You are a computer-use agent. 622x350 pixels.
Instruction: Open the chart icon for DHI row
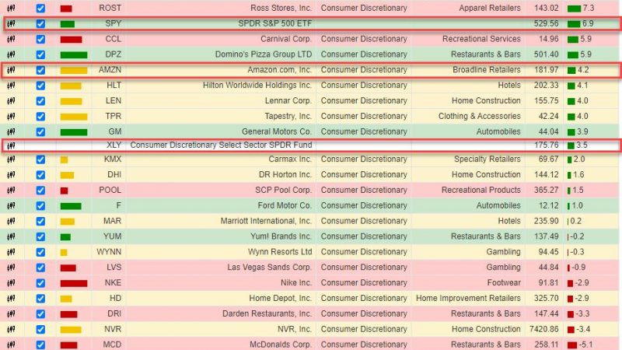(x=11, y=175)
